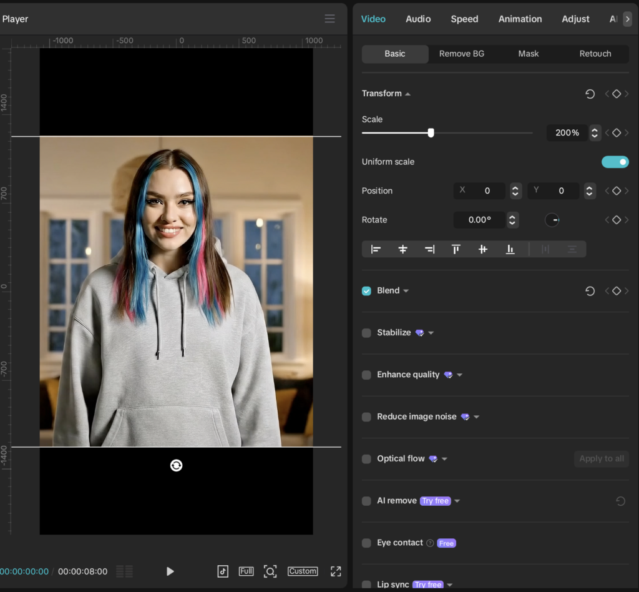Enable the Stabilize checkbox
Viewport: 639px width, 592px height.
point(366,333)
